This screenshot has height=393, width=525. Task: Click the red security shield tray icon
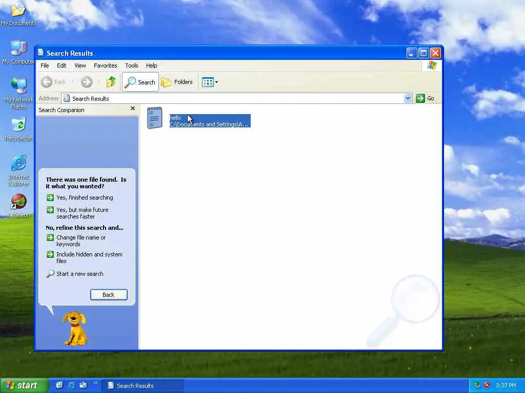tap(487, 385)
